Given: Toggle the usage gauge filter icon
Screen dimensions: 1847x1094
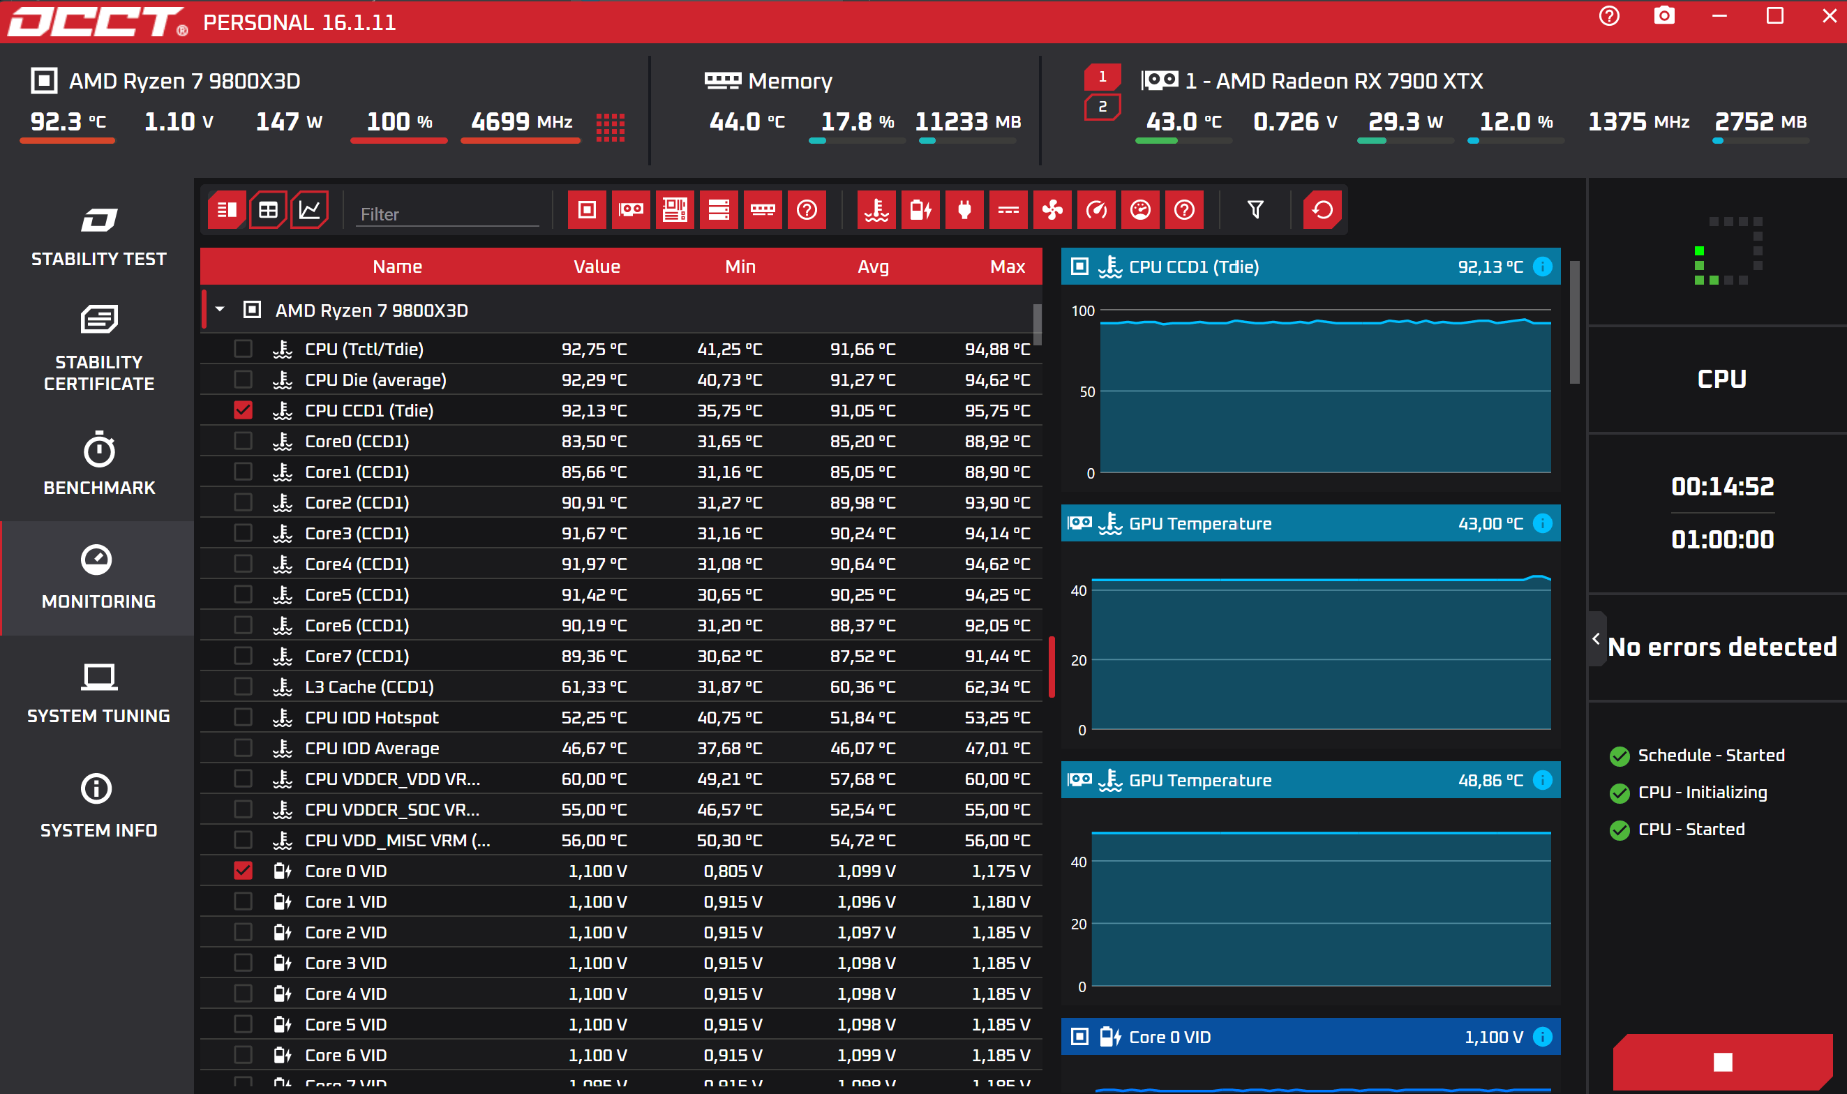Looking at the screenshot, I should (1140, 210).
